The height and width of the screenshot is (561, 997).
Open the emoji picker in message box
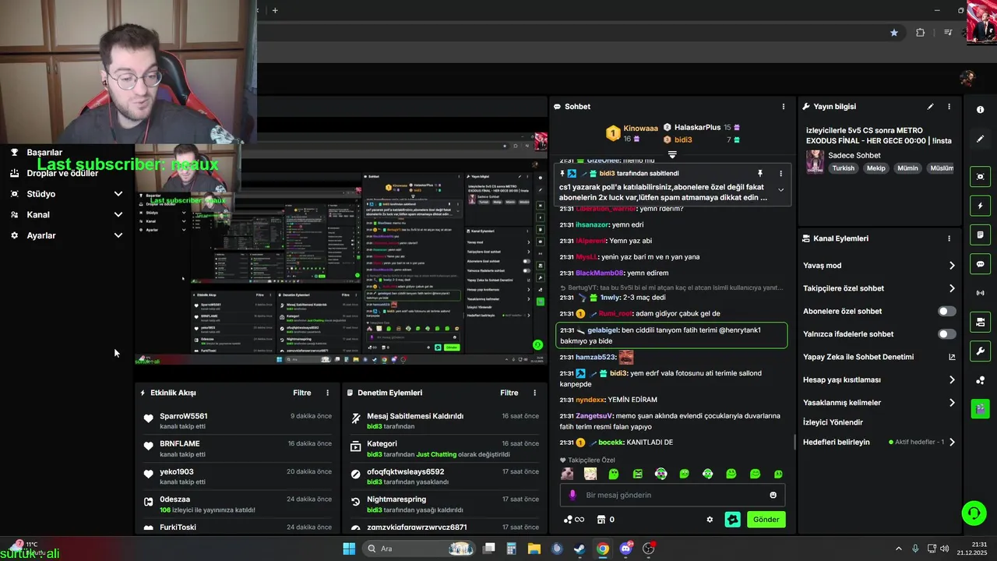(x=773, y=495)
